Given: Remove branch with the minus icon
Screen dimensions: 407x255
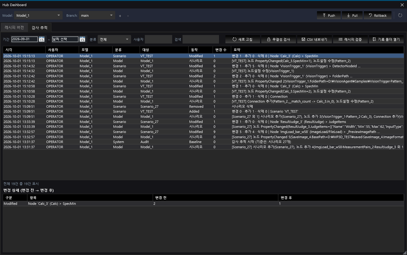Looking at the screenshot, I should tap(128, 16).
